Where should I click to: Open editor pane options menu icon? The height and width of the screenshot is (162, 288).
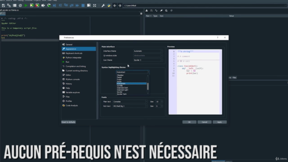point(141,13)
